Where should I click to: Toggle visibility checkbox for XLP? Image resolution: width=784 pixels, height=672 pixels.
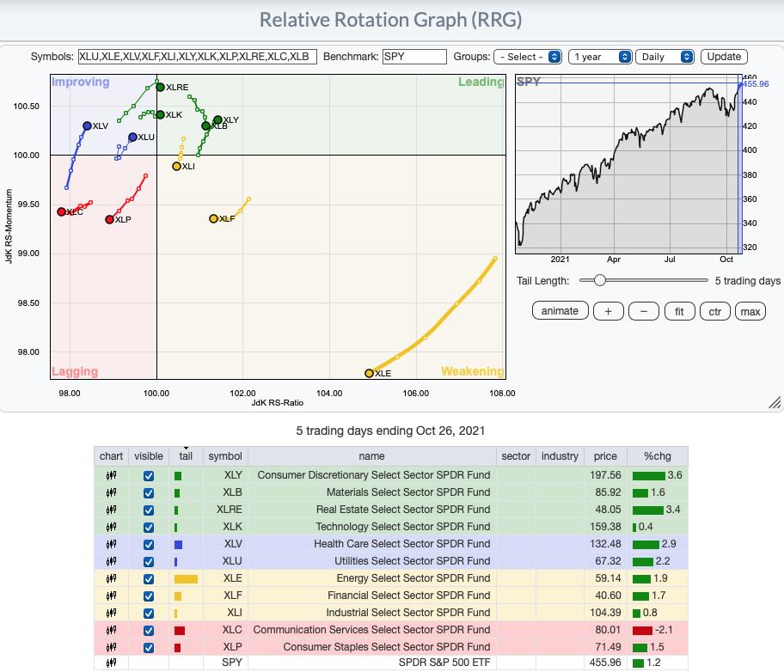[149, 647]
